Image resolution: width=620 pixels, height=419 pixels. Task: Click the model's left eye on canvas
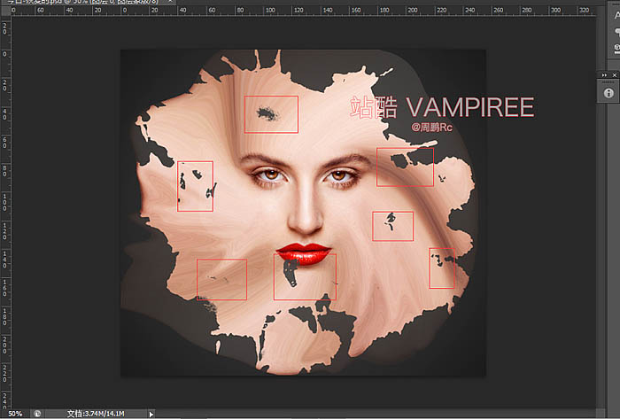pos(267,175)
